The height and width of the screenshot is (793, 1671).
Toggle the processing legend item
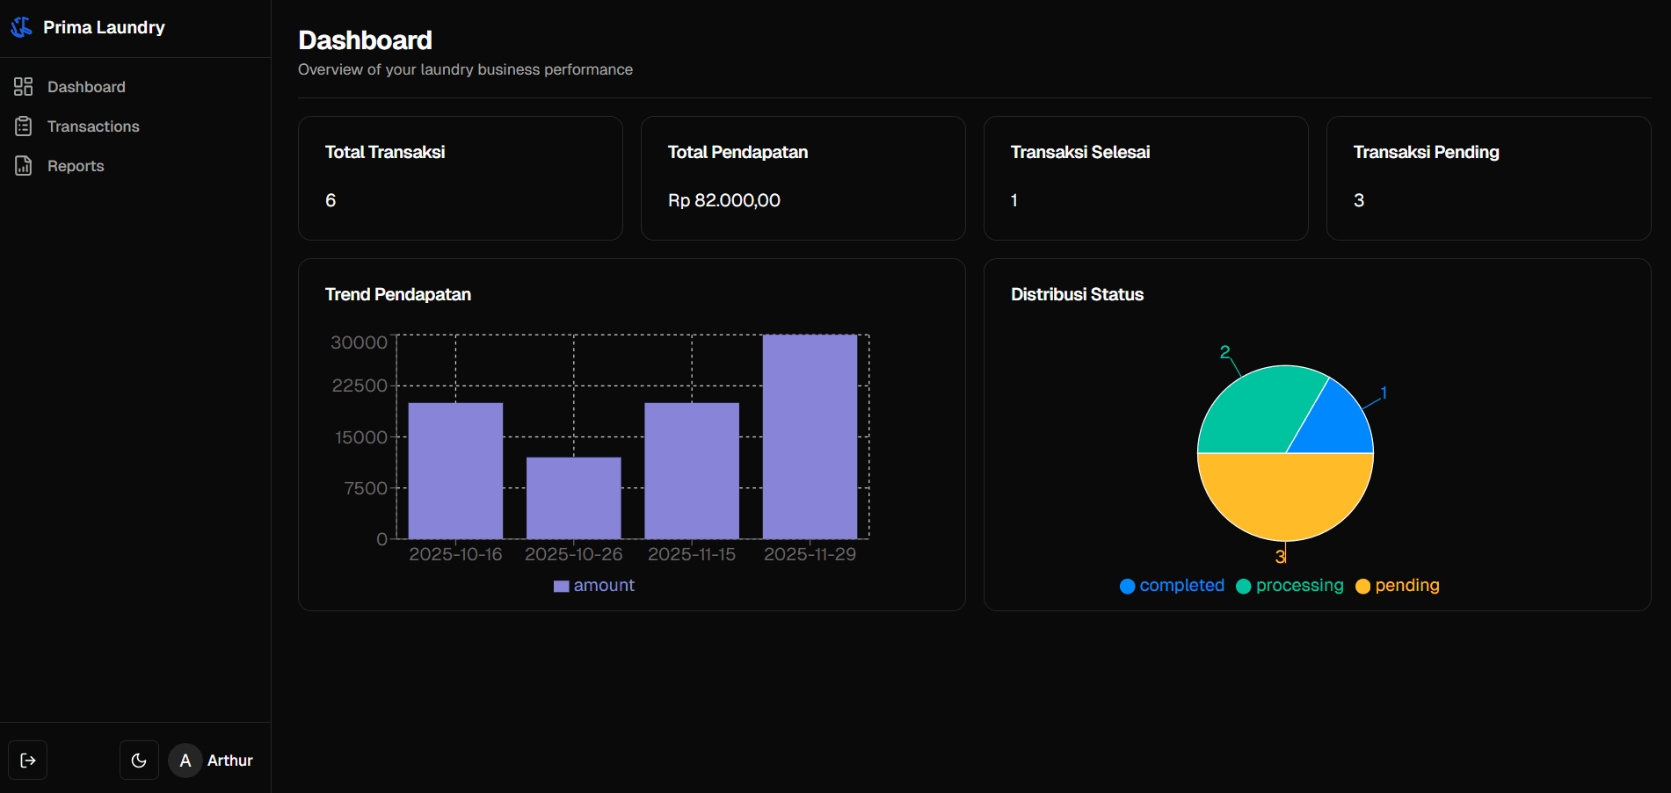click(1290, 586)
